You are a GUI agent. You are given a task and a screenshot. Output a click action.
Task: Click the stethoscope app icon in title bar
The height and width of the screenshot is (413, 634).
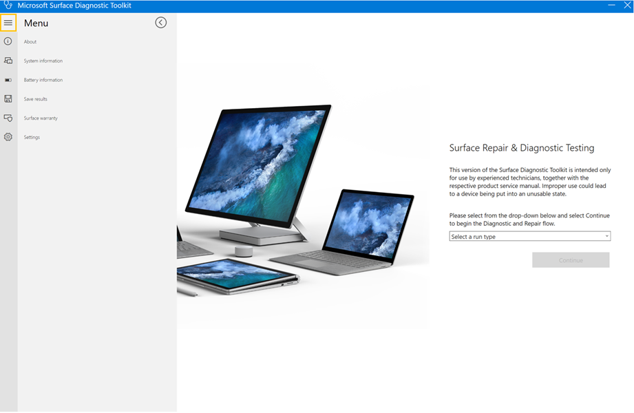[8, 5]
